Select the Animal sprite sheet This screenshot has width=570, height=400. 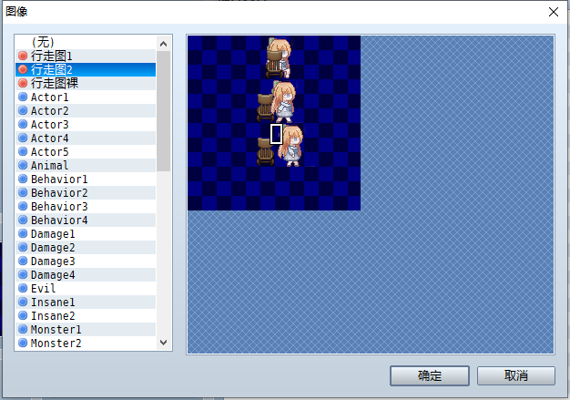[x=86, y=166]
